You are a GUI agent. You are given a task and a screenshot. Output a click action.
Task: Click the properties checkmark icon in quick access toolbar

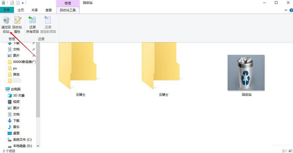tap(12, 3)
